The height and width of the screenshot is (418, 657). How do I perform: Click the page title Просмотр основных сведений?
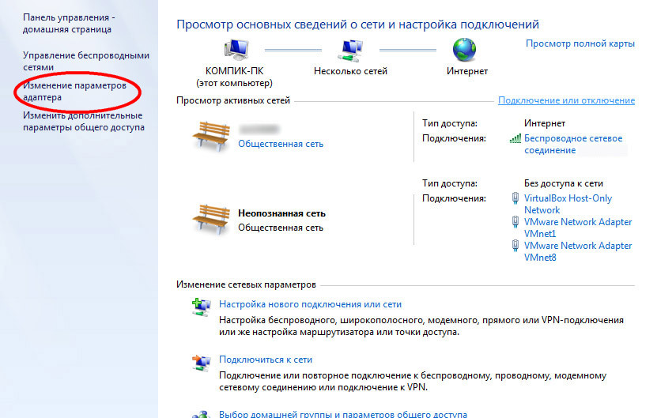click(357, 24)
